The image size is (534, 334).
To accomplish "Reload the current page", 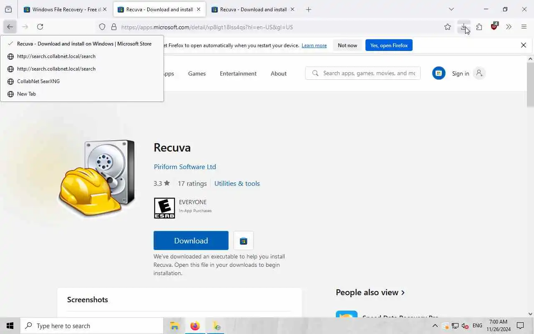I will [x=40, y=27].
